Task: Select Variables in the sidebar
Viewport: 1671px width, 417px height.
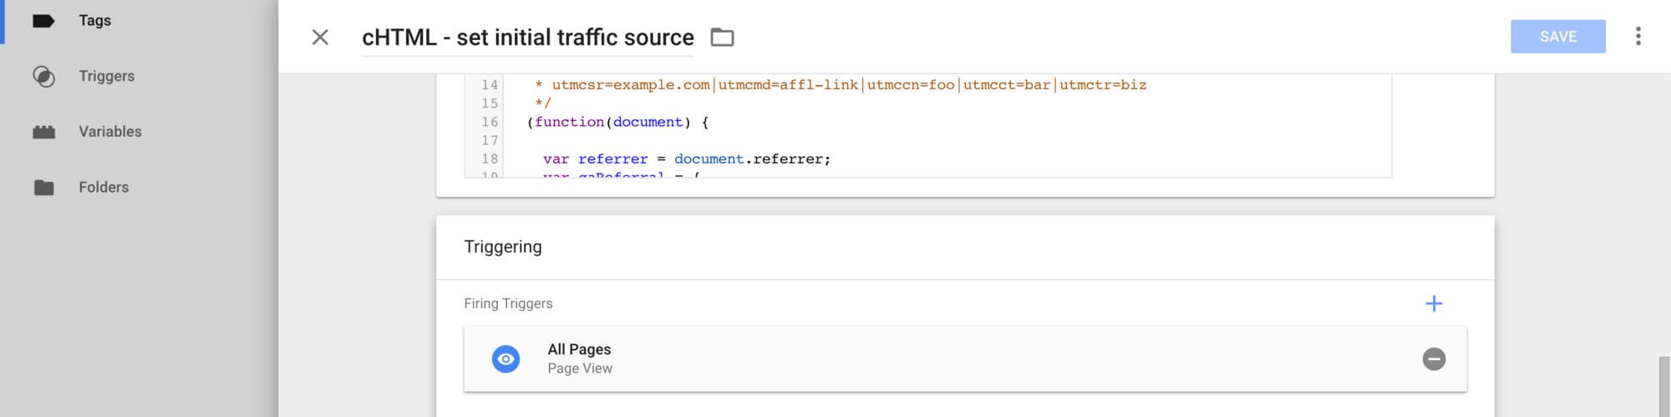Action: coord(110,132)
